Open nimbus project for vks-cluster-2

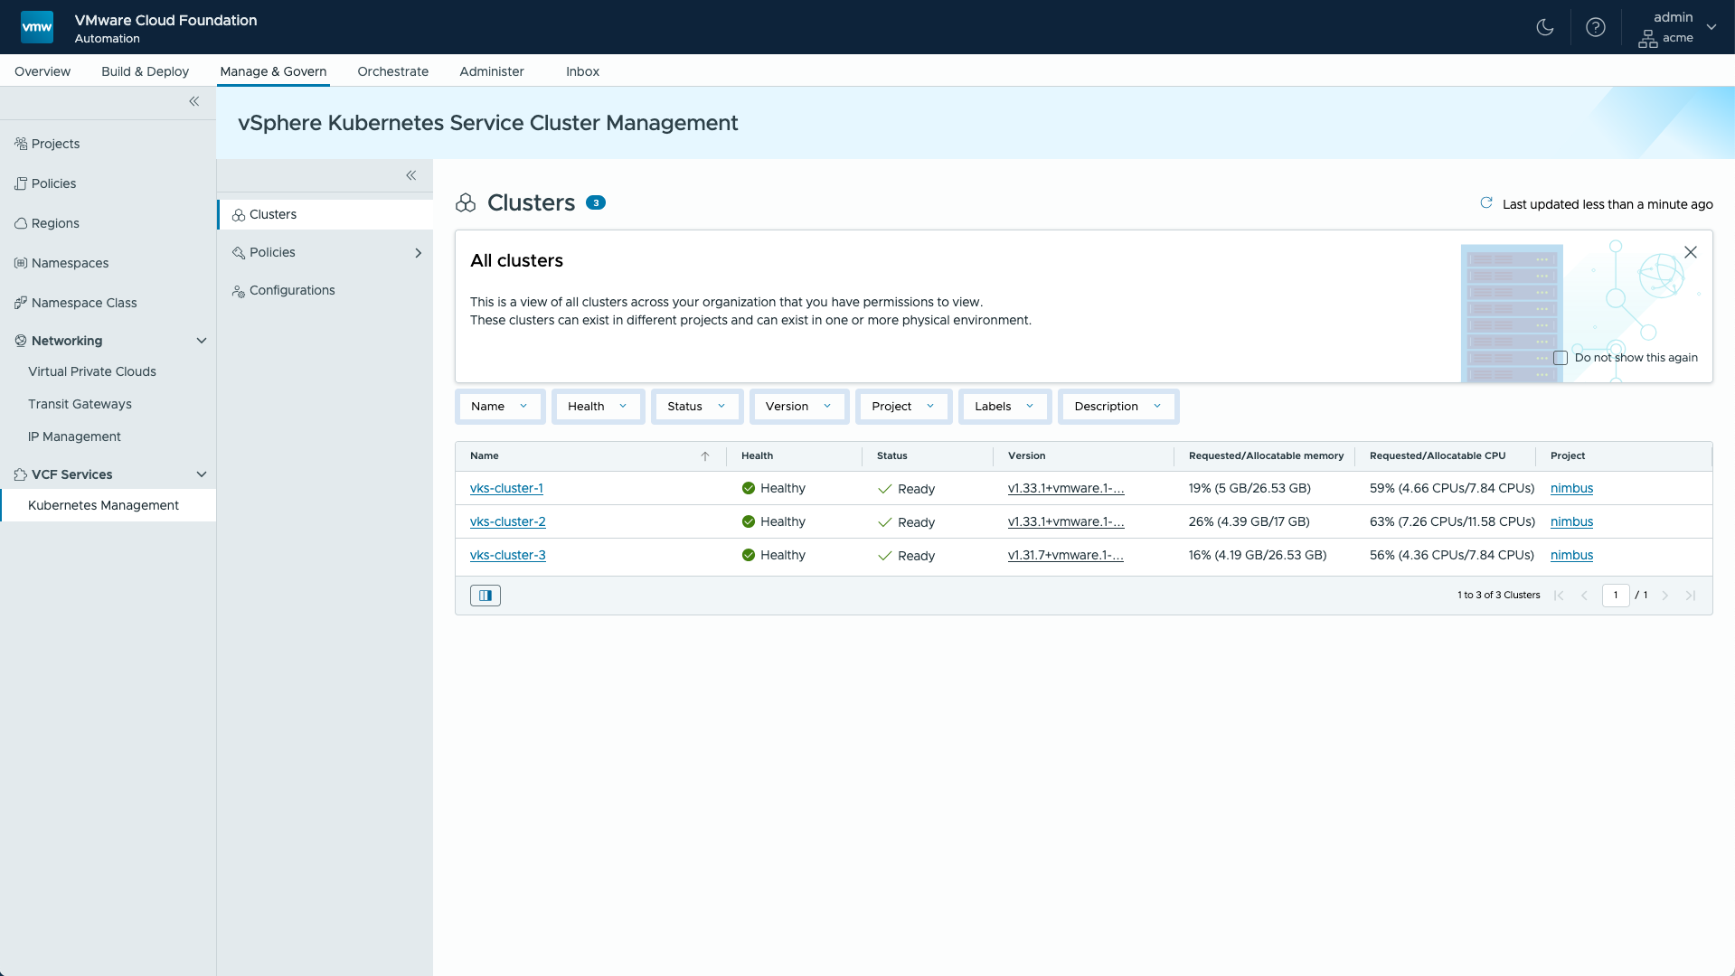click(x=1571, y=521)
